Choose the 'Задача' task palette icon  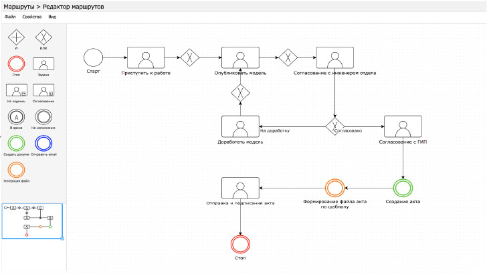(x=43, y=64)
